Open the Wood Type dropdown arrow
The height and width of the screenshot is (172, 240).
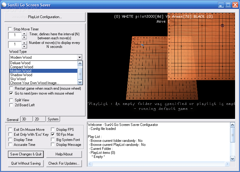click(x=79, y=57)
